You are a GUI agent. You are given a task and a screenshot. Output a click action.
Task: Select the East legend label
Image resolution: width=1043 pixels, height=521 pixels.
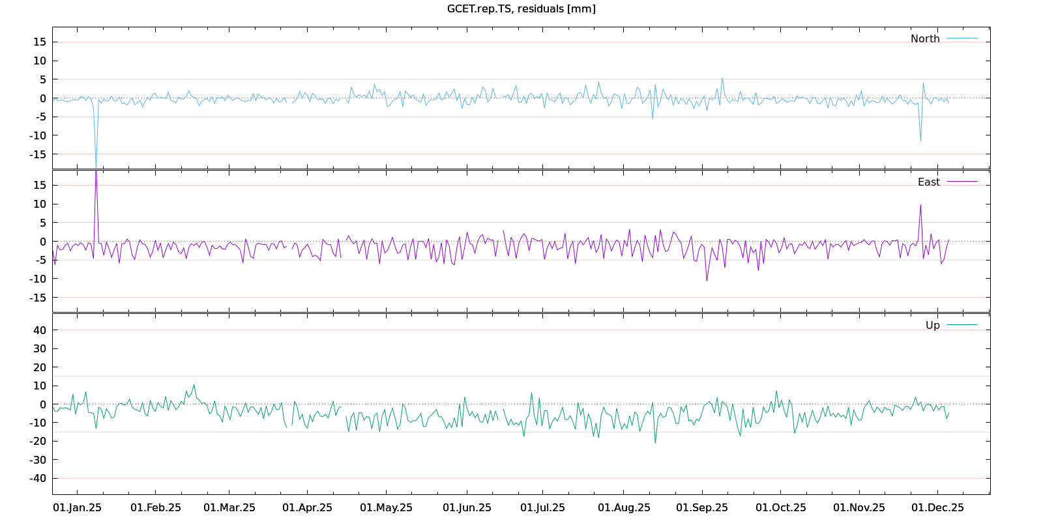point(928,182)
